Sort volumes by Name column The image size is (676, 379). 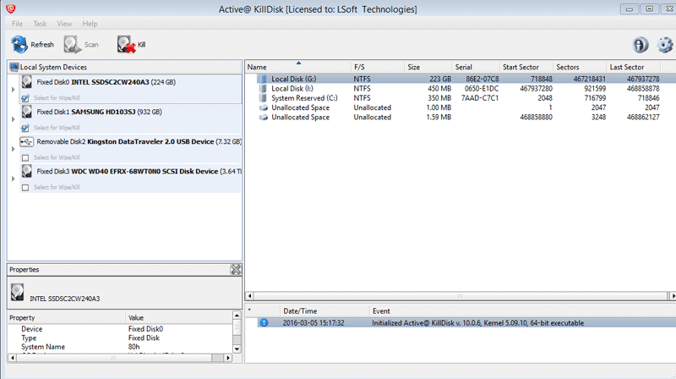point(298,67)
